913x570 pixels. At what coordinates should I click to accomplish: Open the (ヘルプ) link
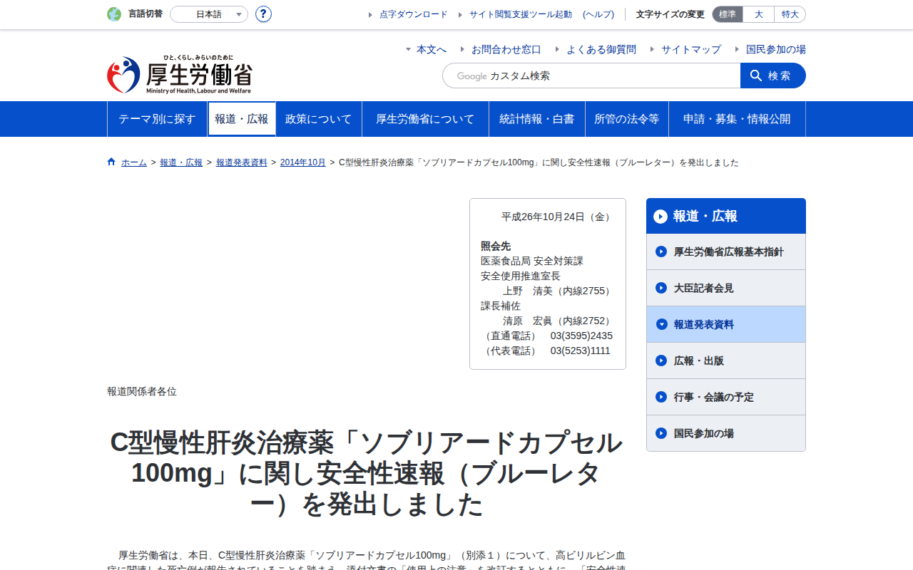[598, 14]
